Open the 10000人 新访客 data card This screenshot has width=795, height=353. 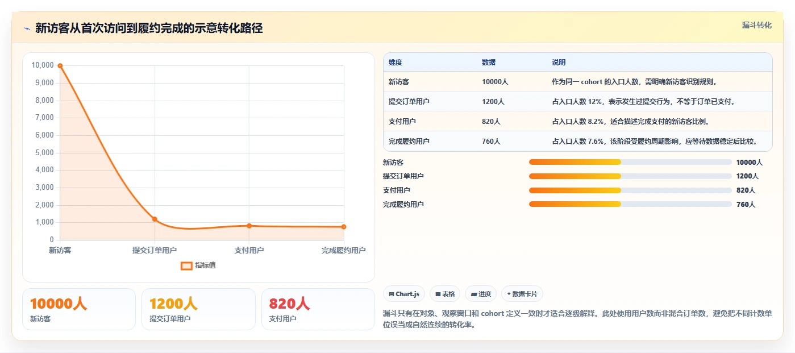[79, 309]
